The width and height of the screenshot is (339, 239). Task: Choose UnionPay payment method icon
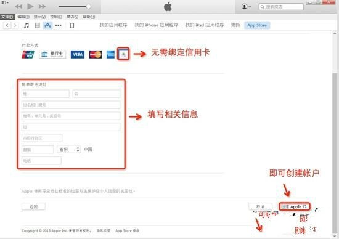[x=28, y=54]
